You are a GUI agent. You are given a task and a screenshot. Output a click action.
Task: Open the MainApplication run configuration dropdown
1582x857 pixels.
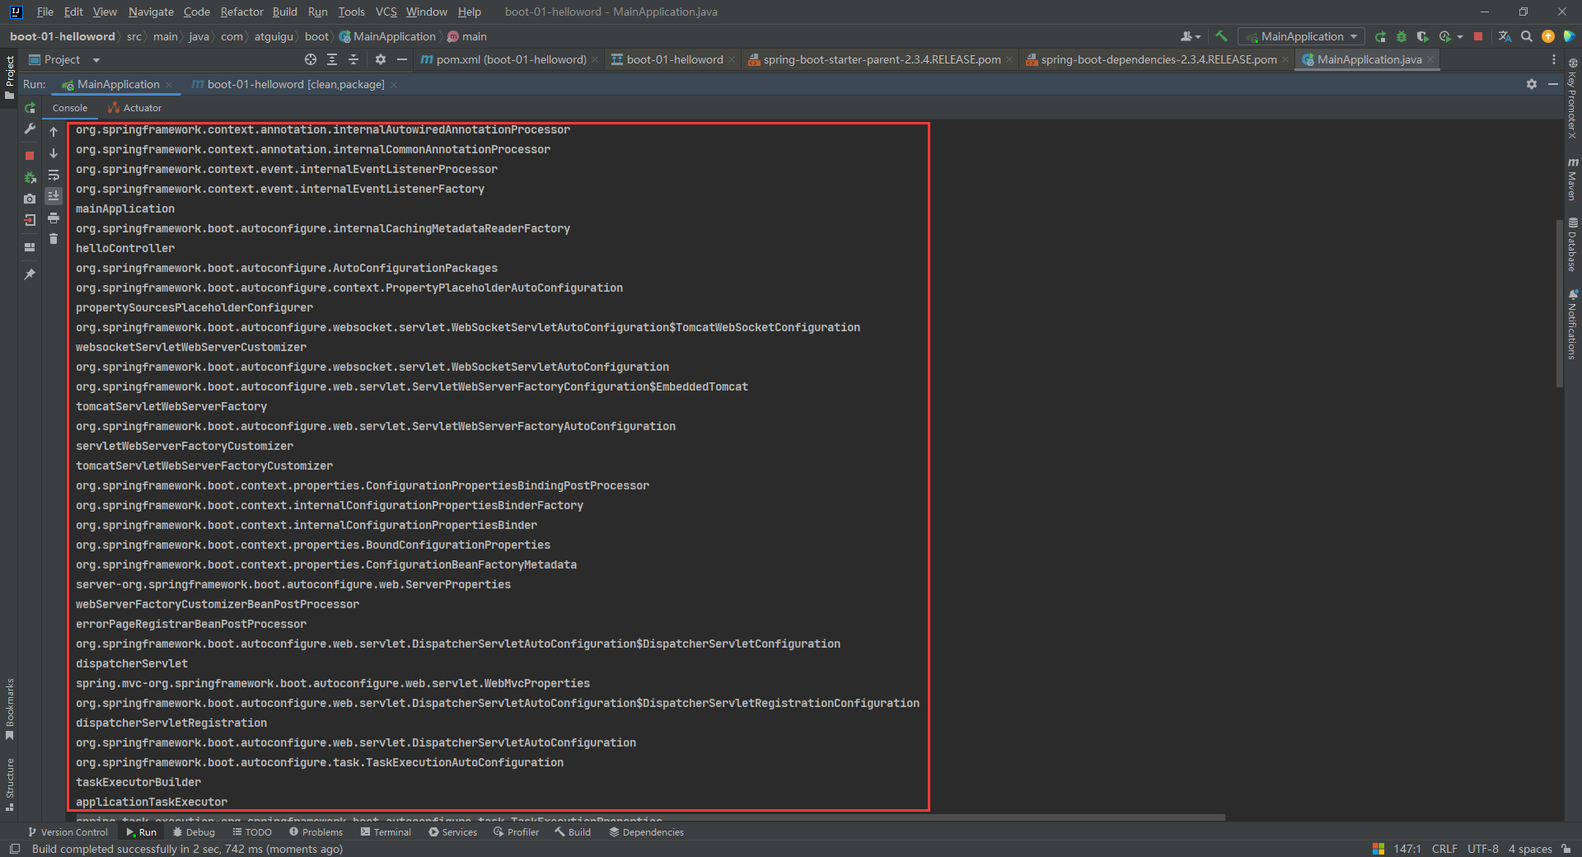coord(1302,36)
